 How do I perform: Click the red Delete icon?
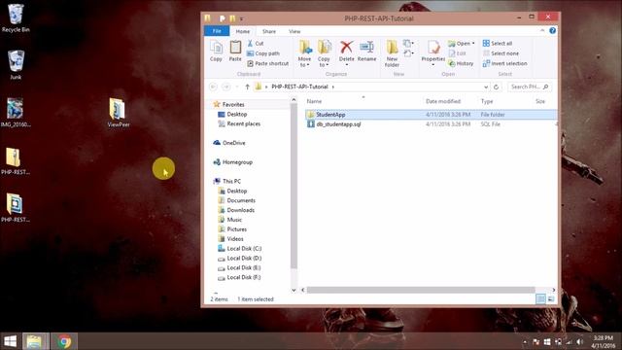[x=346, y=48]
